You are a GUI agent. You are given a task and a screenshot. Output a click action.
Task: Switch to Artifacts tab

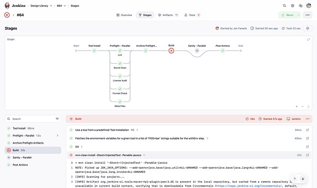168,15
